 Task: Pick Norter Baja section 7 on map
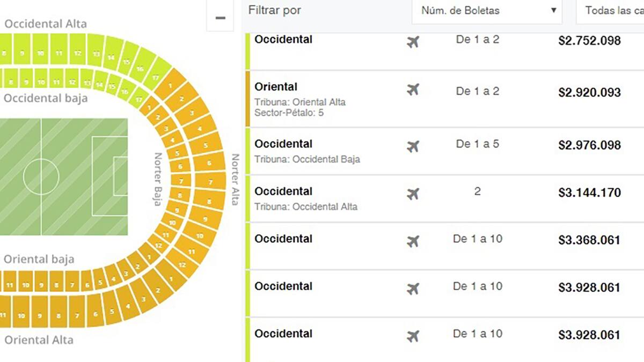181,181
